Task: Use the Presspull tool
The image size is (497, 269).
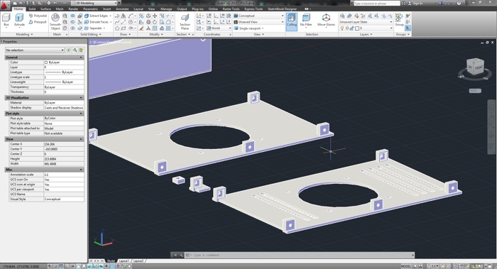Action: click(38, 22)
